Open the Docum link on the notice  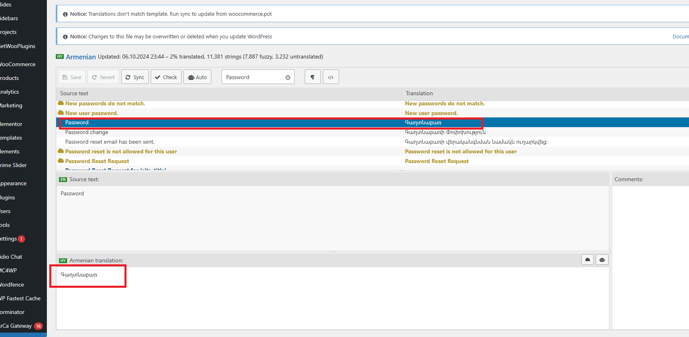pyautogui.click(x=681, y=36)
